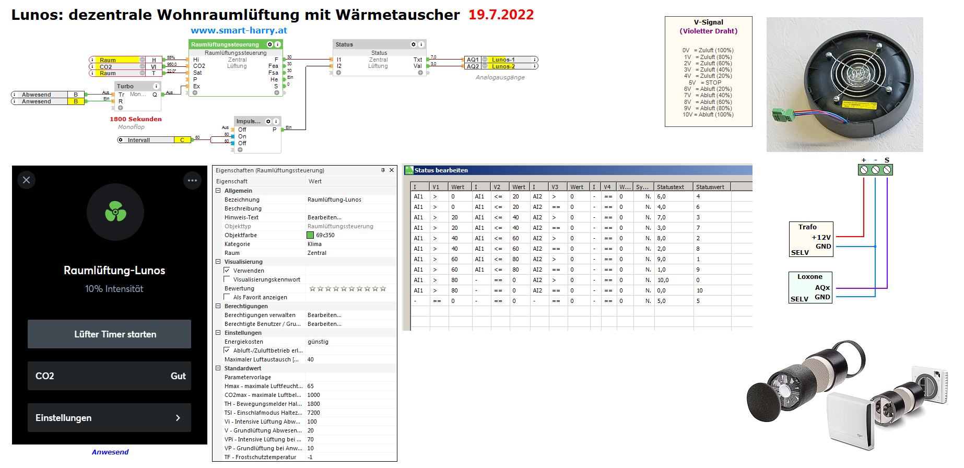This screenshot has width=964, height=468.
Task: Click info icon on Lunos-1 output
Action: tap(535, 60)
